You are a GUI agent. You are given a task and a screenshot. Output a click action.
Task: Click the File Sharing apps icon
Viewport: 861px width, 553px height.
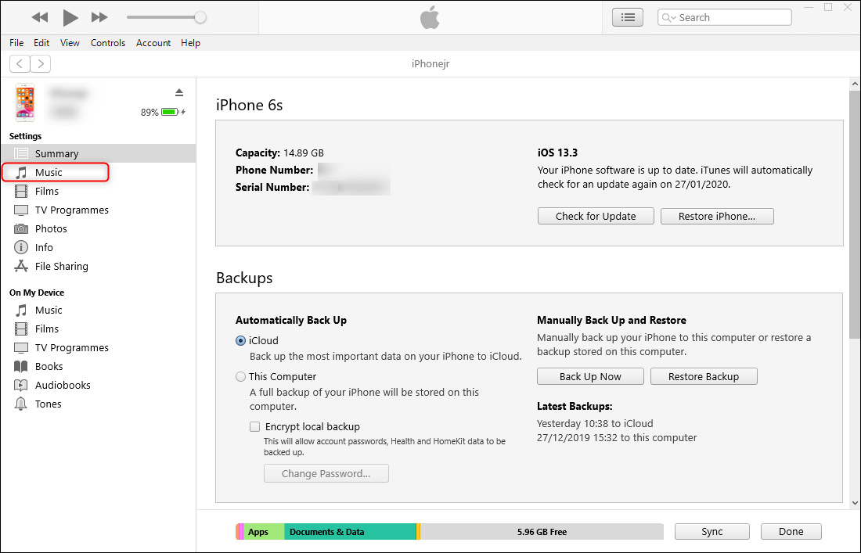tap(21, 266)
